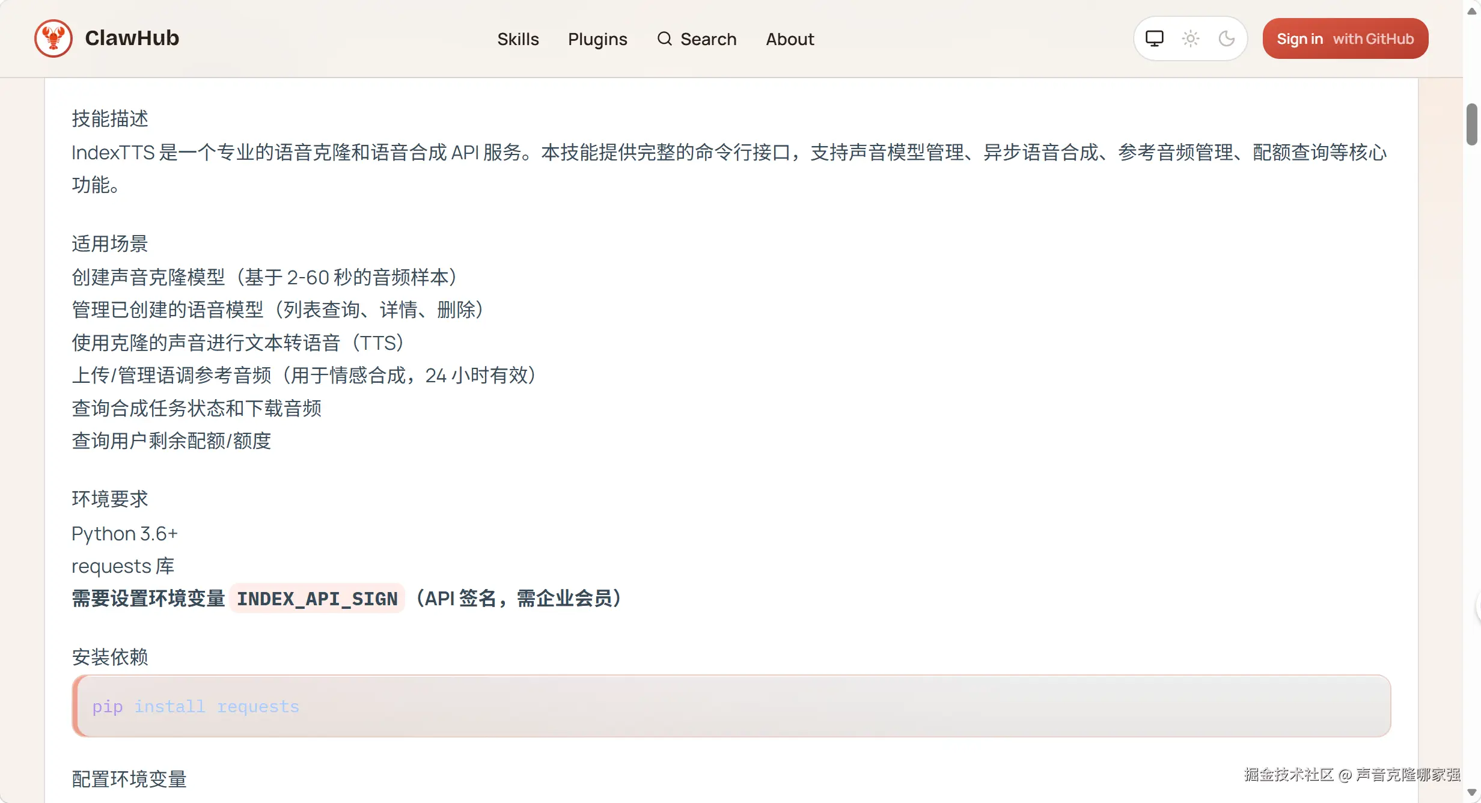1481x803 pixels.
Task: Click the ClawHub site title link
Action: [132, 38]
